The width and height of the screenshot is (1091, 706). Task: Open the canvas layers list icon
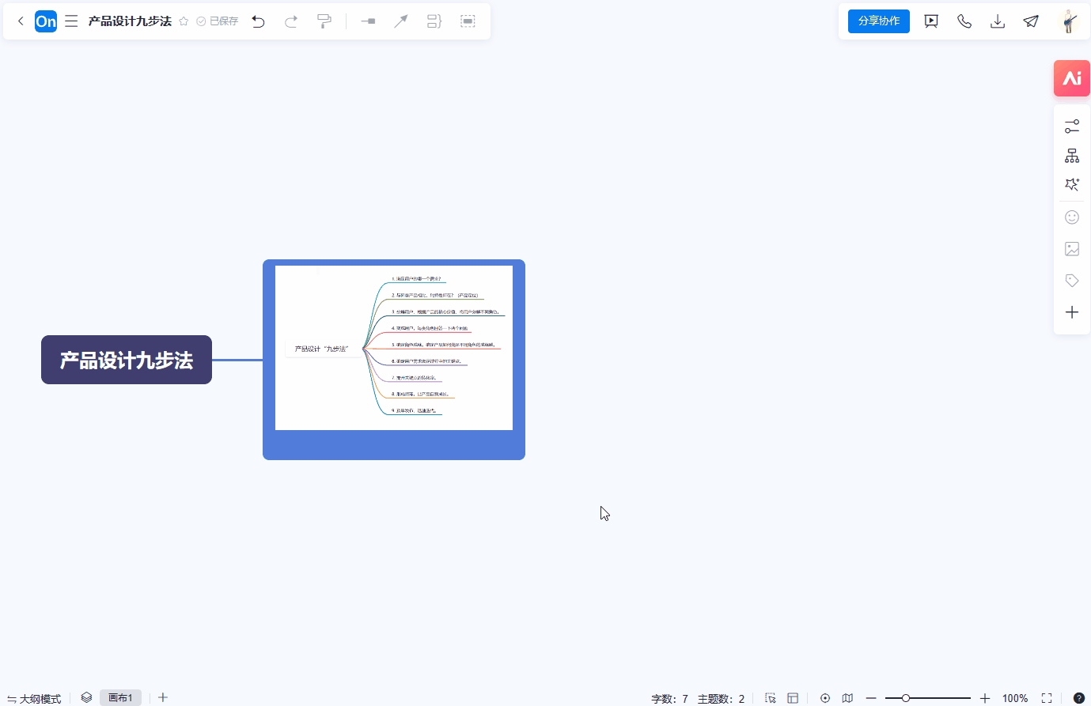click(x=86, y=697)
